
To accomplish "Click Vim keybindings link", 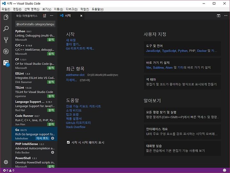I will [x=149, y=67].
